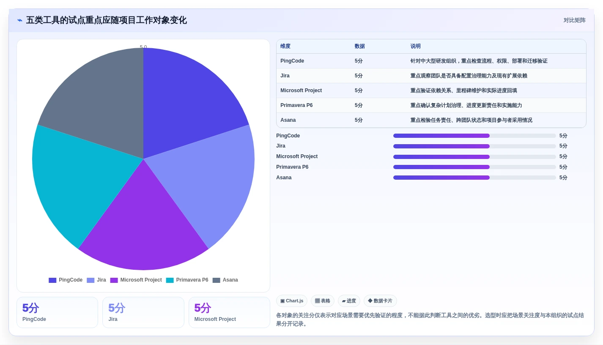Click the description starting with 重点检验任务责任
Image resolution: width=603 pixels, height=345 pixels.
[471, 120]
